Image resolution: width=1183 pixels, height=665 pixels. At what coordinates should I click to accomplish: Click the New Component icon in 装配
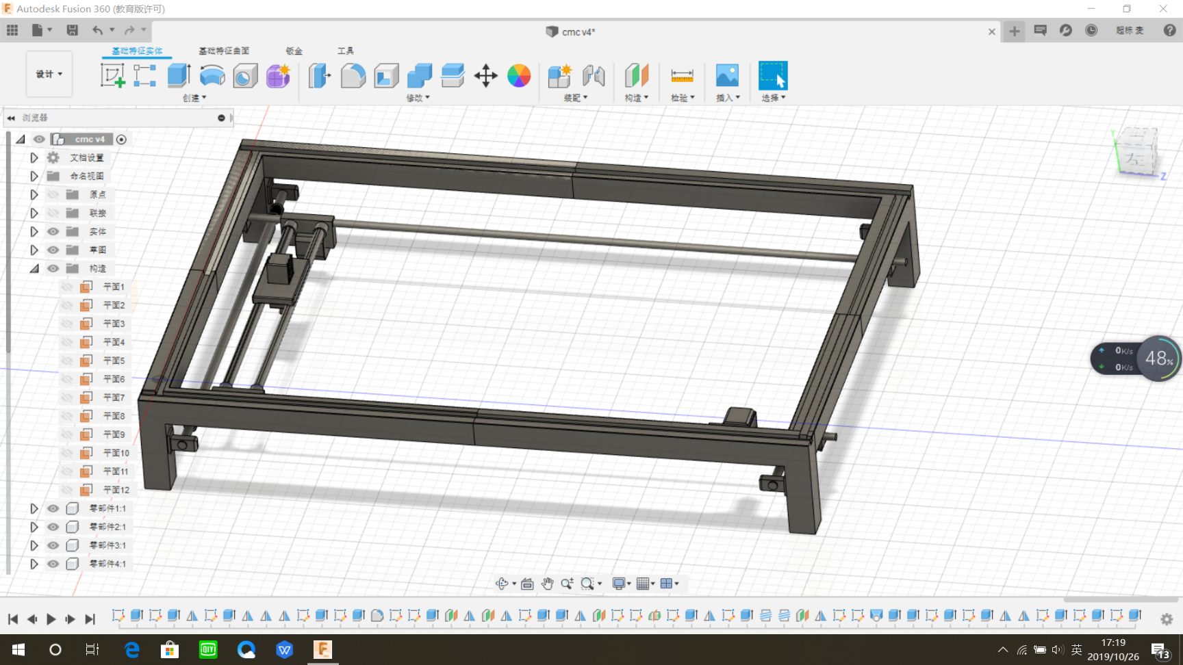tap(559, 75)
